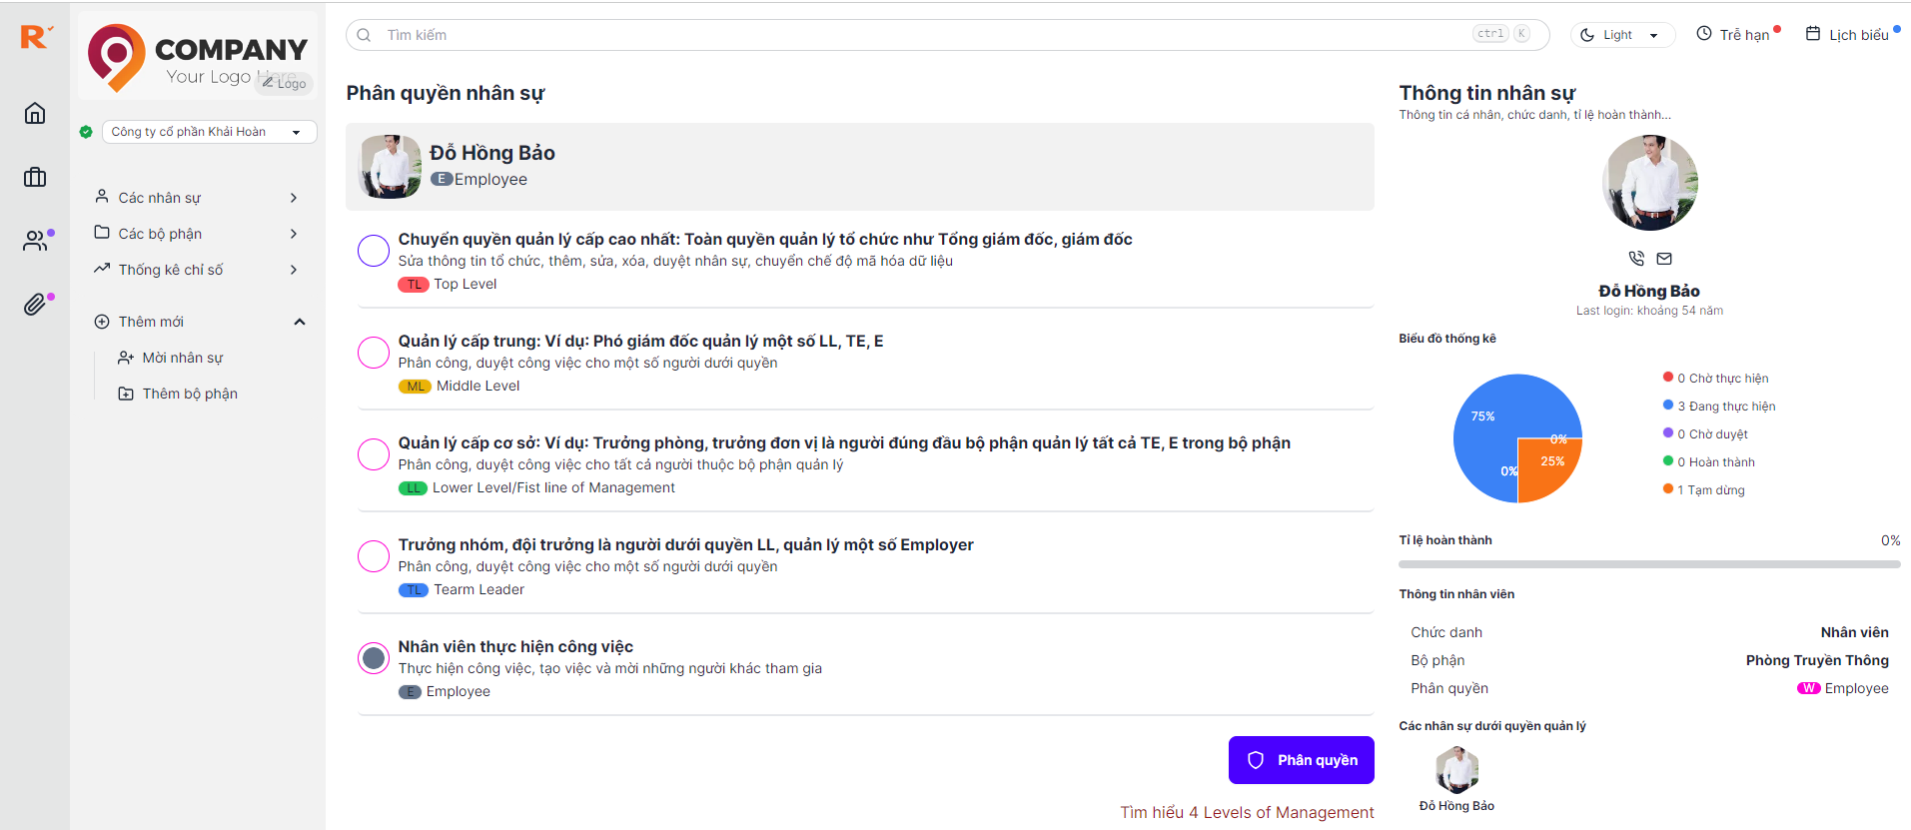Click the Logo edit pencil badge
Screen dimensions: 1911x830
click(x=285, y=83)
